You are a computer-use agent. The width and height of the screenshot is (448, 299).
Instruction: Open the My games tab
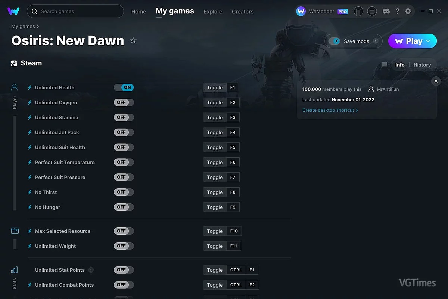[x=175, y=11]
